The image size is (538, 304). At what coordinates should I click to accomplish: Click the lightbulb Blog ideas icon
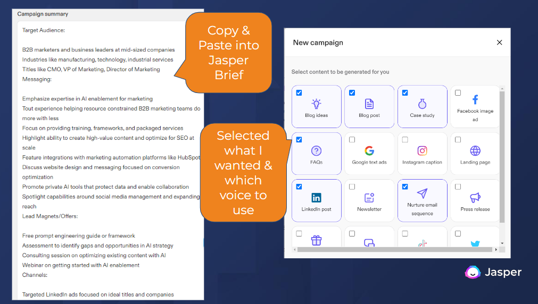316,104
